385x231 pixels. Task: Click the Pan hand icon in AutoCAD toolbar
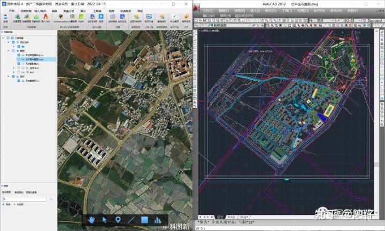click(263, 20)
